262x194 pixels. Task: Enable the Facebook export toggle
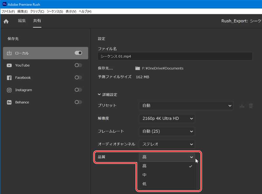tap(78, 78)
